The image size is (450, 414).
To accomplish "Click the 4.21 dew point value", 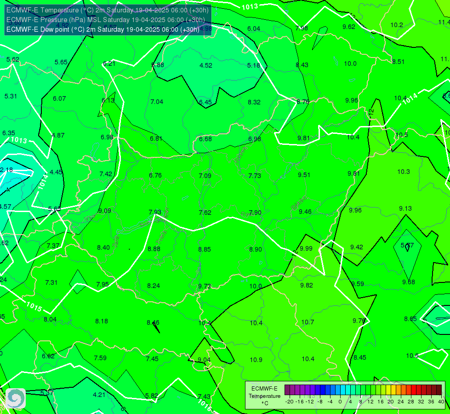I will (x=99, y=395).
